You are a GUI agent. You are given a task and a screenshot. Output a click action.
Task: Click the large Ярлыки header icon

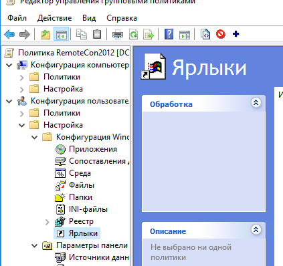pos(153,66)
